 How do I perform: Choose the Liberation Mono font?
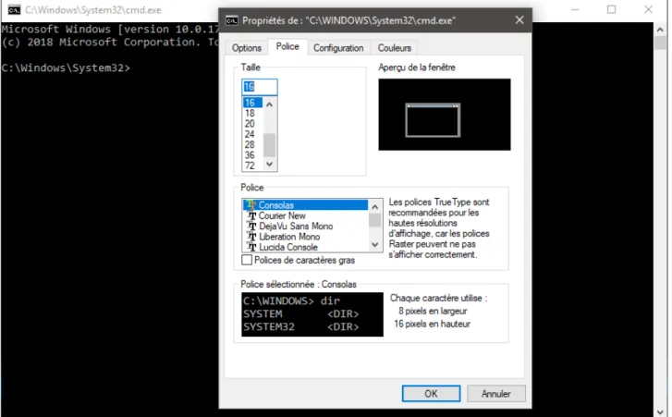click(x=306, y=237)
